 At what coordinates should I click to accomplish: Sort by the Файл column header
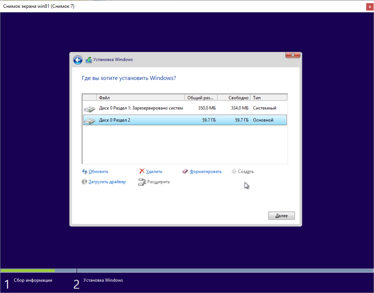141,98
